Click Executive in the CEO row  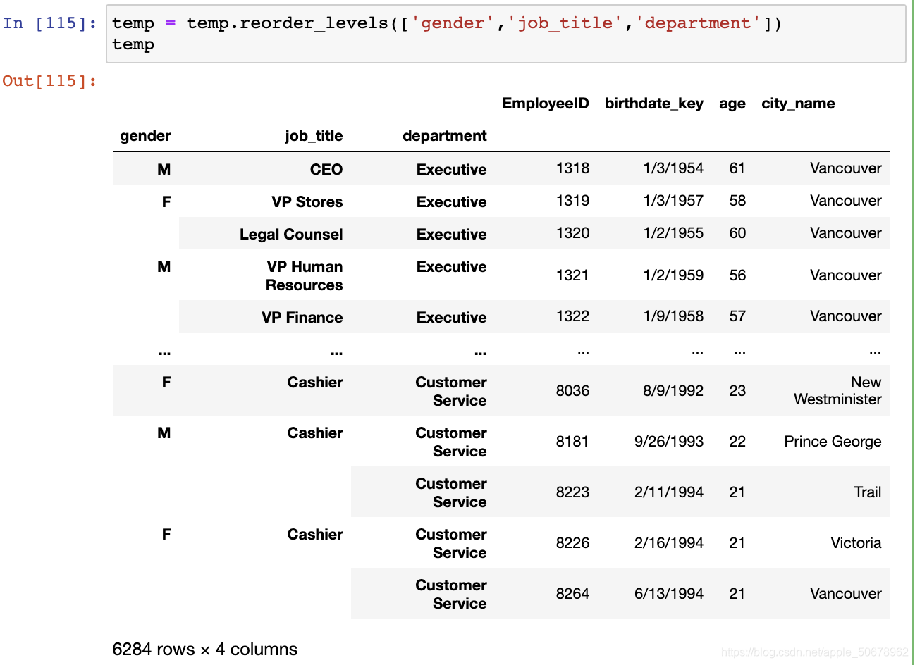[451, 169]
